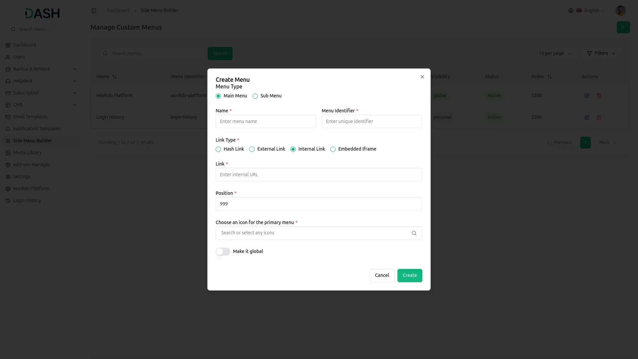Open the Filters menu
638x359 pixels.
point(601,53)
